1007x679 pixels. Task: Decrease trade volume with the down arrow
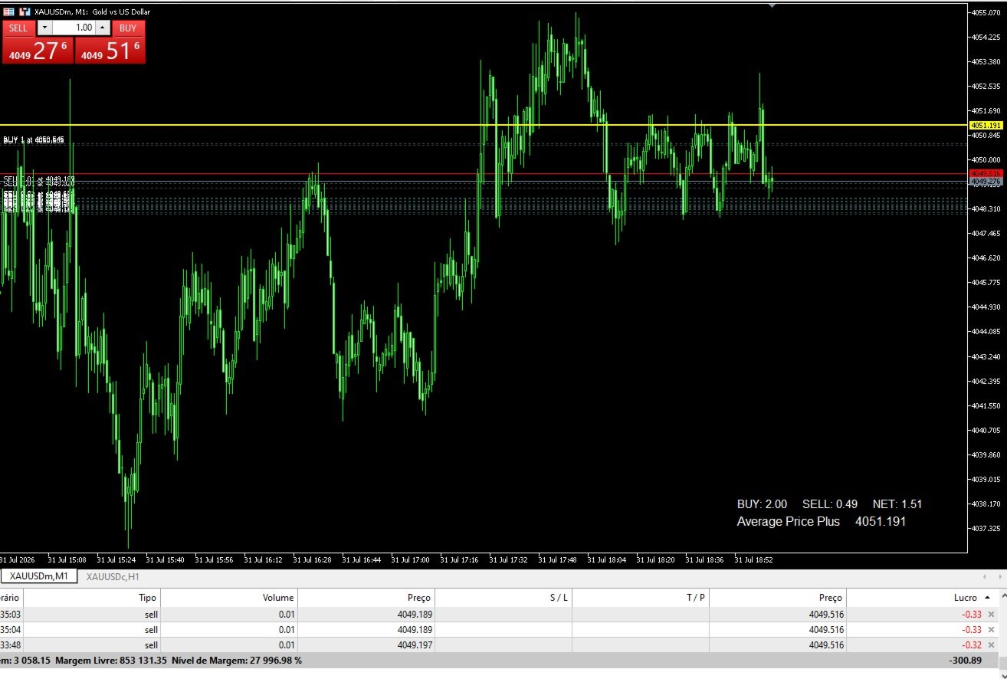point(44,28)
